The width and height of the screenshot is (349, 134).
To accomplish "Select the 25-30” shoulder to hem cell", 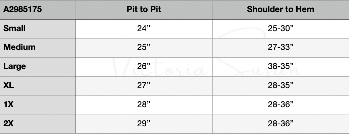I will pyautogui.click(x=281, y=28).
